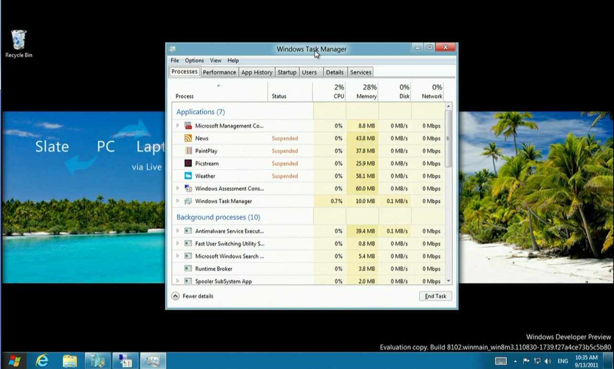Viewport: 614px width, 369px height.
Task: Open the Options menu
Action: tap(194, 61)
